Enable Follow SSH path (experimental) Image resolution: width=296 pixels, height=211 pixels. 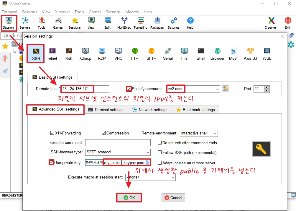pyautogui.click(x=159, y=152)
